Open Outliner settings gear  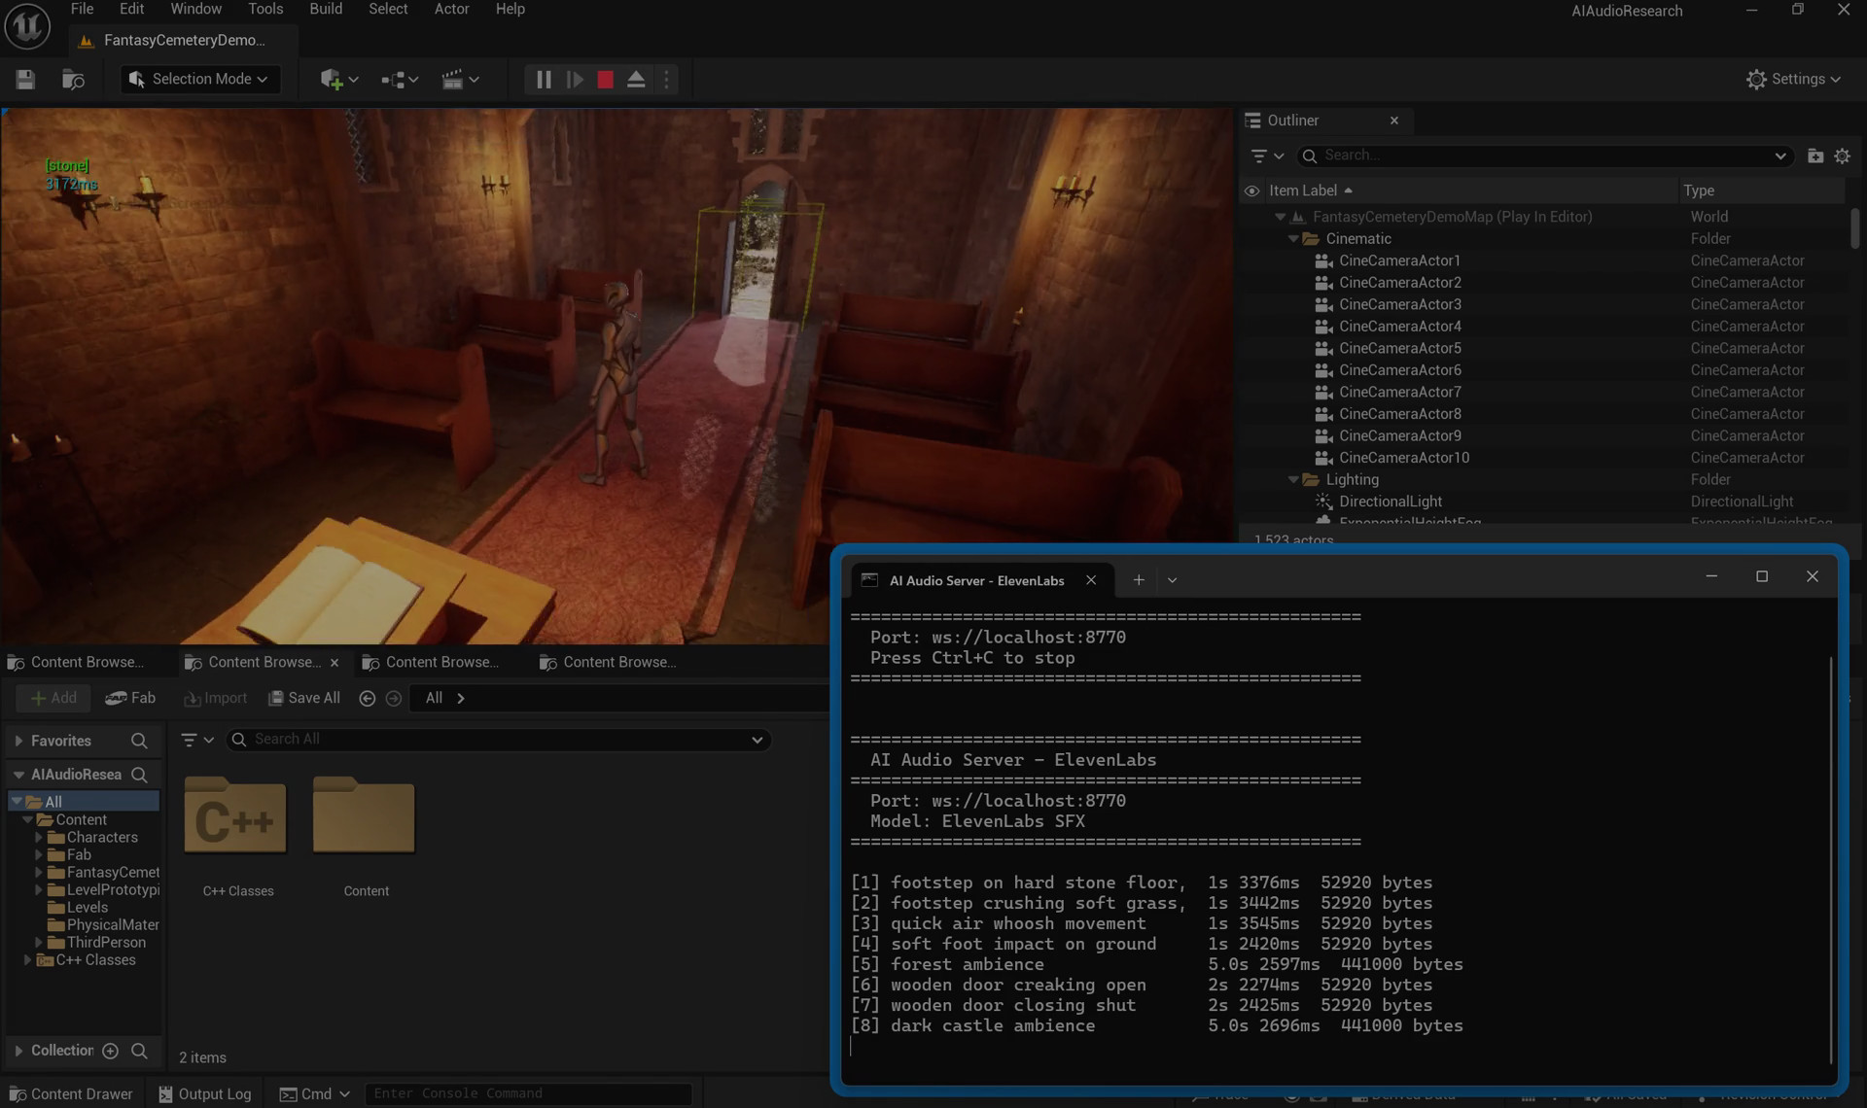[1842, 156]
